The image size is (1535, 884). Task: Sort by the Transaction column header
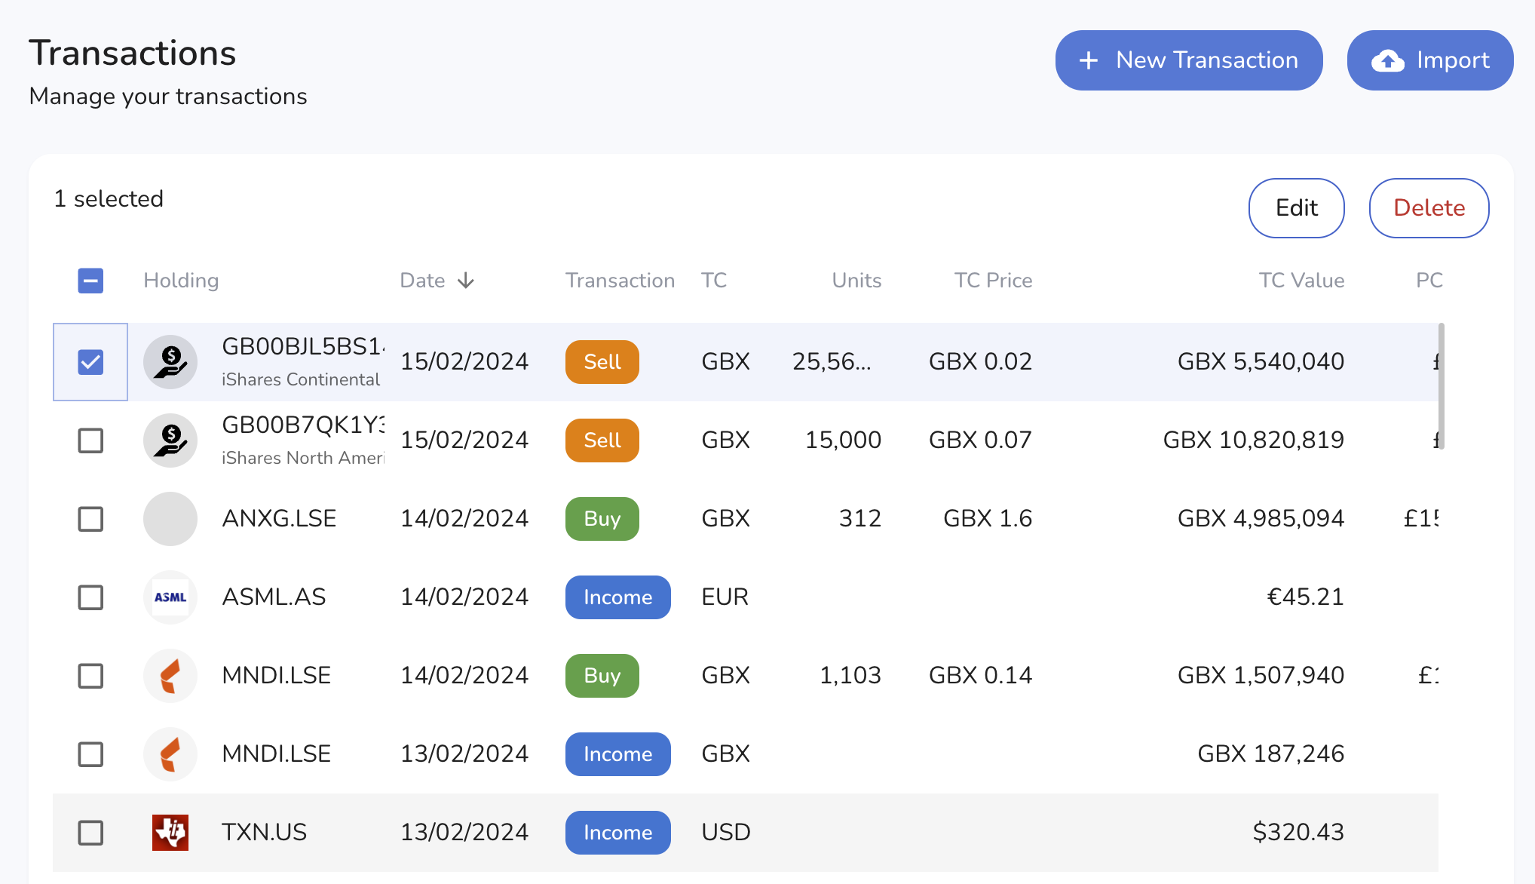click(620, 281)
